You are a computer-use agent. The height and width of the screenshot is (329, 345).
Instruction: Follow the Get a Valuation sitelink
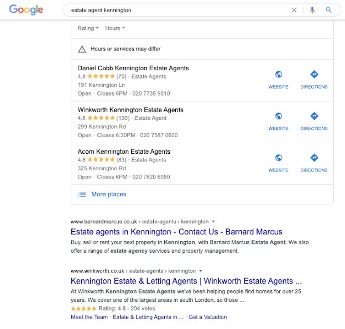point(208,317)
